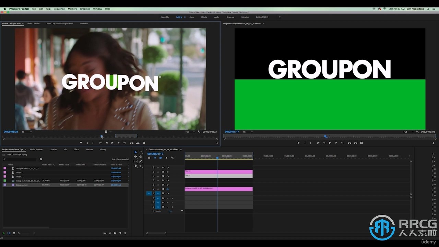Open Program panel hamburger menu
The width and height of the screenshot is (439, 247).
pos(264,24)
